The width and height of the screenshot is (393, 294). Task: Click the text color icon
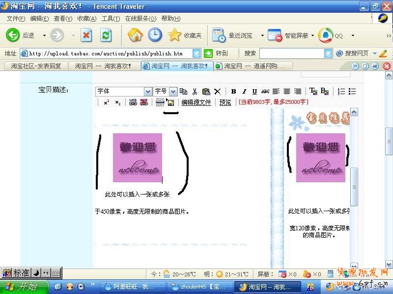[x=313, y=92]
